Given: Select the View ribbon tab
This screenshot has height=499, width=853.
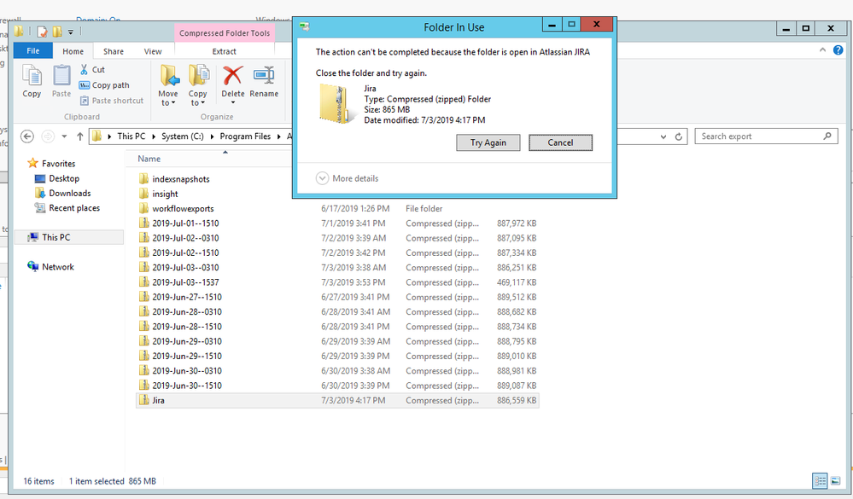Looking at the screenshot, I should [x=153, y=51].
